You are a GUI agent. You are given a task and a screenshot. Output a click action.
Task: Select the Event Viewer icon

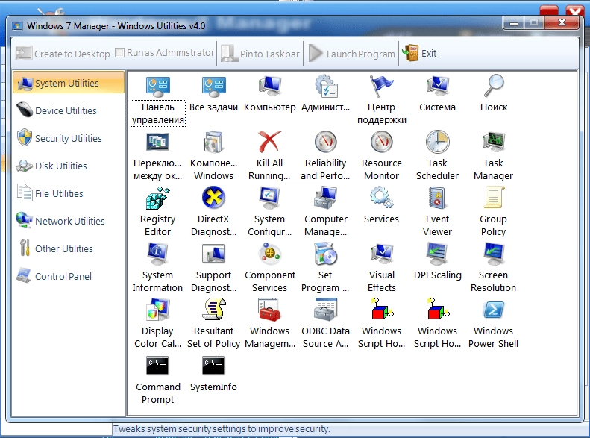tap(438, 198)
